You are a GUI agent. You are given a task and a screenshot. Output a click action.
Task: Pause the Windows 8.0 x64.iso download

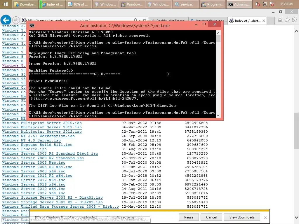click(x=189, y=217)
